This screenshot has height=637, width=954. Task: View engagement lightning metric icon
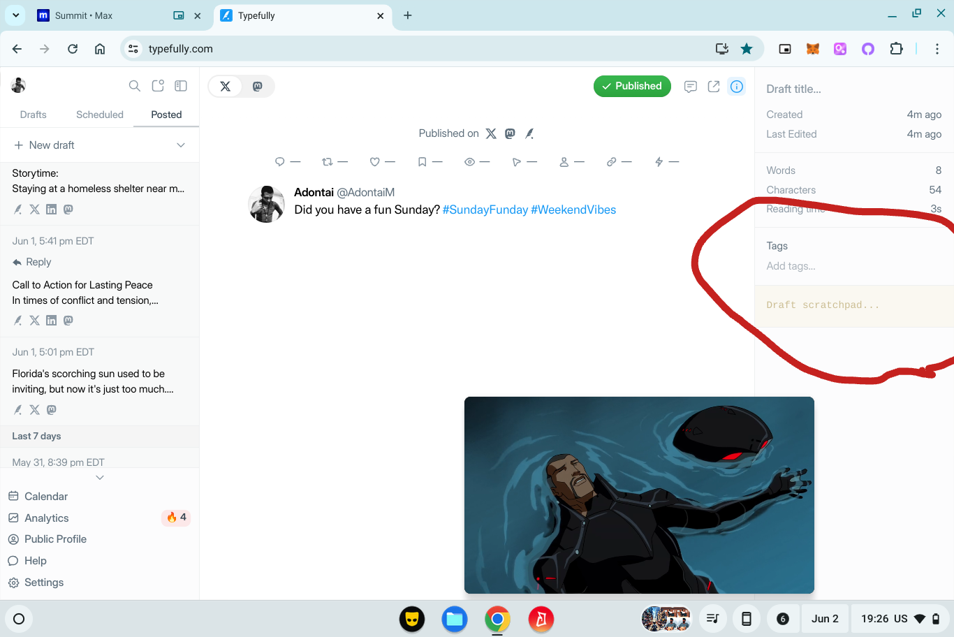[659, 162]
